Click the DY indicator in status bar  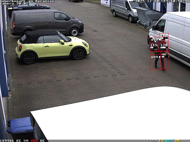(178, 141)
